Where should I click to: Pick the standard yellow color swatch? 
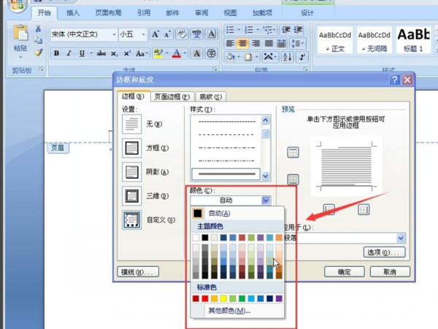point(223,298)
